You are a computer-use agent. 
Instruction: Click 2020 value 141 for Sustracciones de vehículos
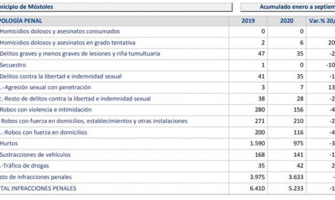tap(299, 155)
